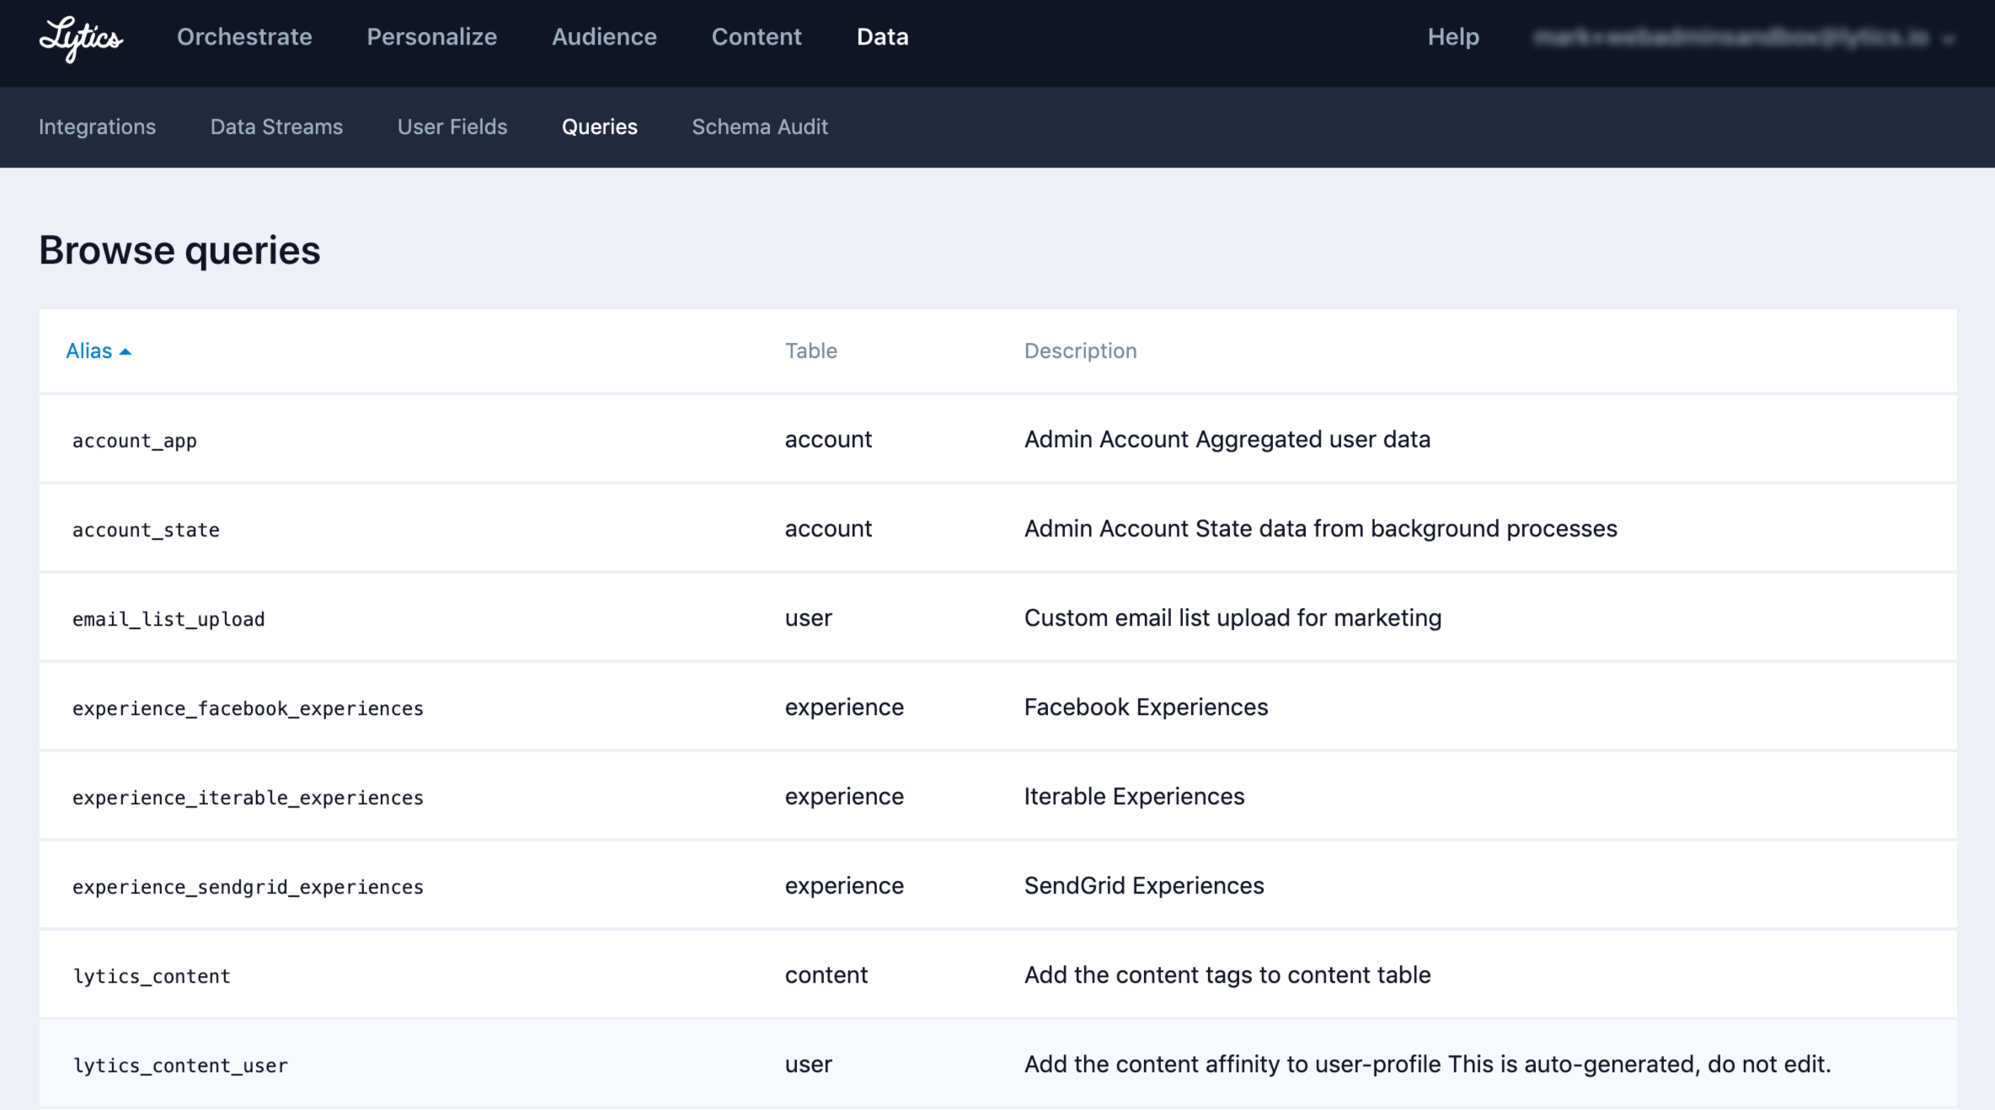
Task: Open the account_app query row
Action: click(135, 440)
